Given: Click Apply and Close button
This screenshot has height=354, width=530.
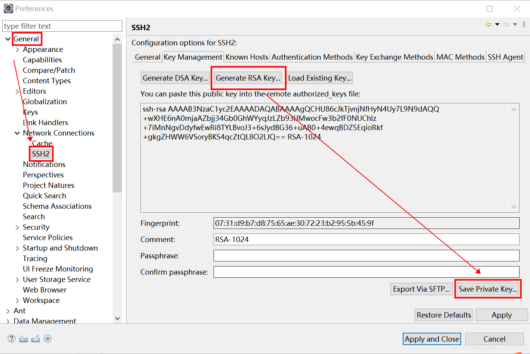Looking at the screenshot, I should [x=432, y=339].
